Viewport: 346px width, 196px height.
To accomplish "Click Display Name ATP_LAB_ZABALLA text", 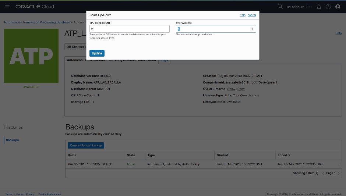I will (x=96, y=82).
